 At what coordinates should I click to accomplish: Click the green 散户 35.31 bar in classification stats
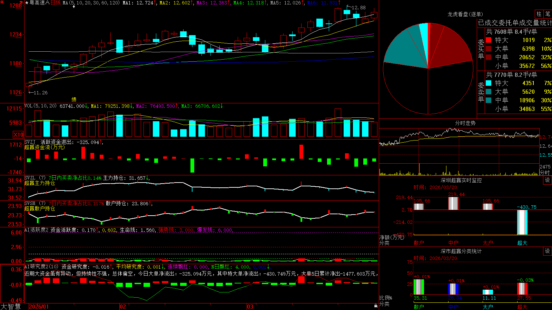point(418,287)
